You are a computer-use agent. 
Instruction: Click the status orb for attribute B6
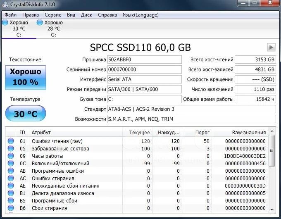pyautogui.click(x=11, y=208)
